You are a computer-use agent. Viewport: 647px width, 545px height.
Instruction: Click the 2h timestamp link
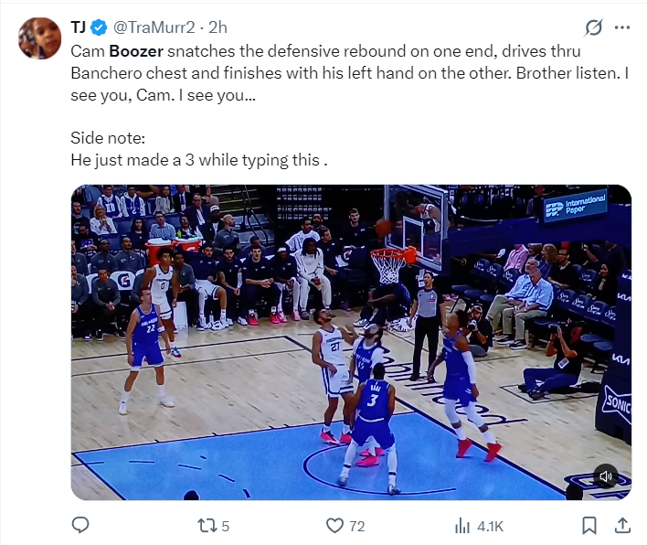[x=217, y=27]
